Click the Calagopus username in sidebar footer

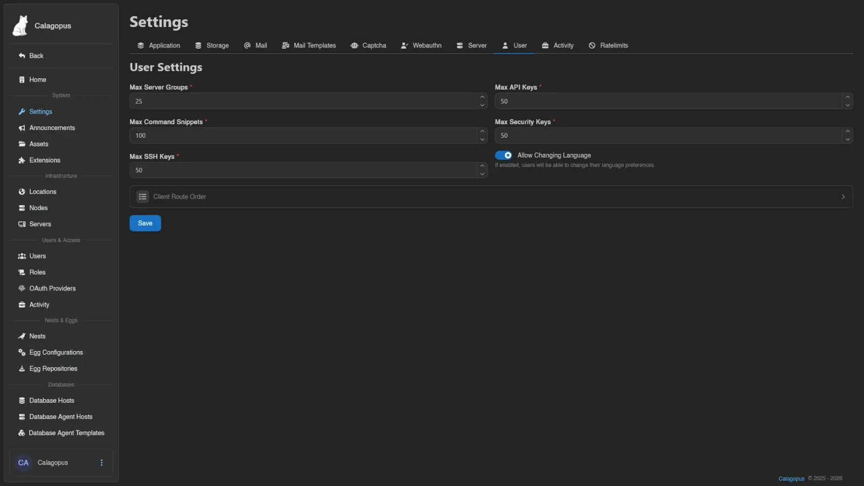click(53, 463)
